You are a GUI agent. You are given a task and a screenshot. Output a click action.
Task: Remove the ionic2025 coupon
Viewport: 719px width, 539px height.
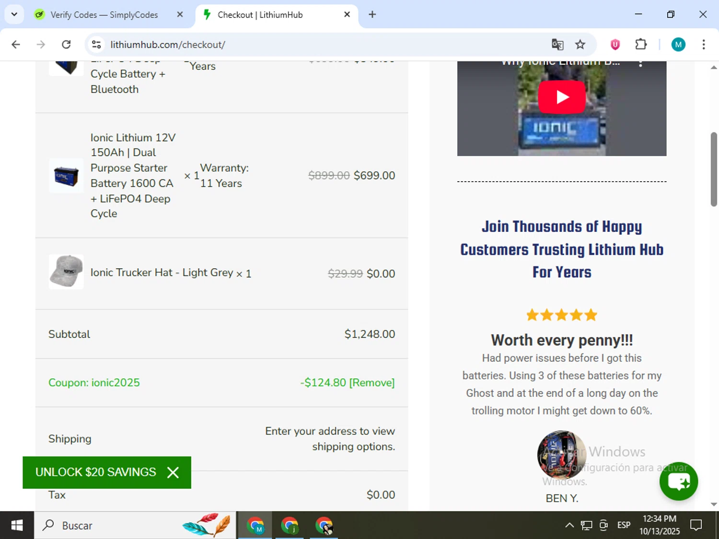[x=372, y=383]
